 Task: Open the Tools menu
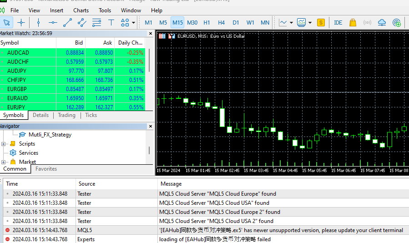[x=105, y=10]
